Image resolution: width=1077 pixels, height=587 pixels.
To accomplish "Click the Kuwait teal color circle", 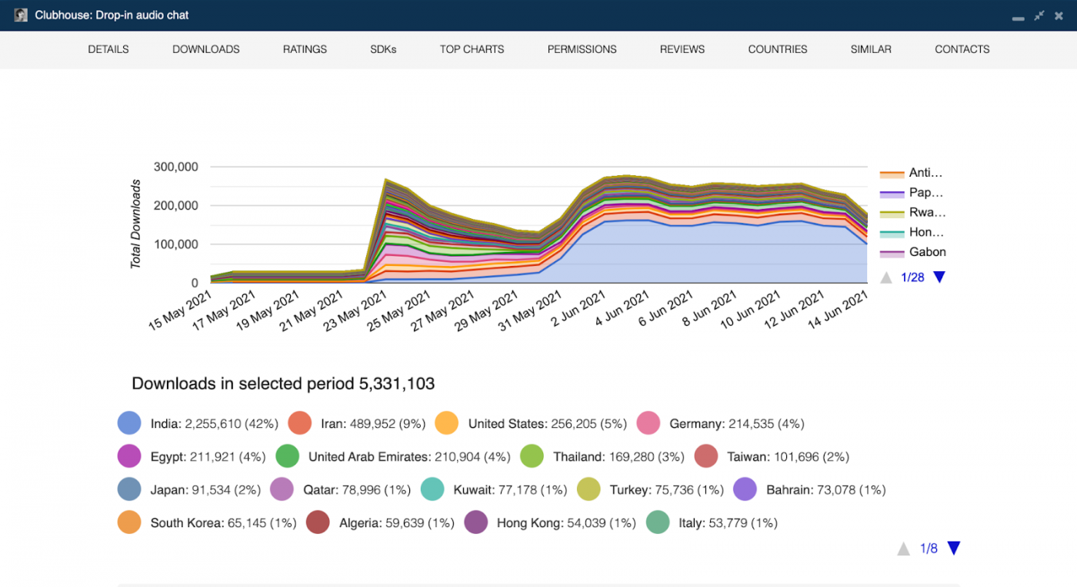I will (432, 489).
